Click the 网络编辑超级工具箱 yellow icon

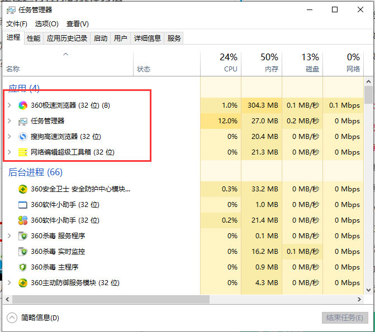tap(23, 152)
